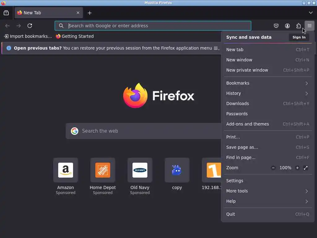
Task: Open Save to Pocket icon
Action: pos(276,26)
